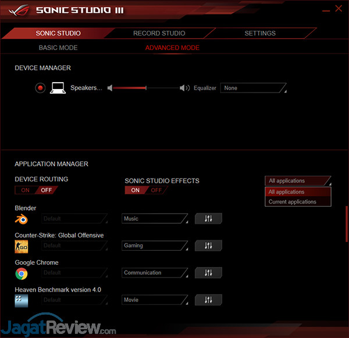This screenshot has width=349, height=338.
Task: Open the Settings tab
Action: tap(260, 33)
